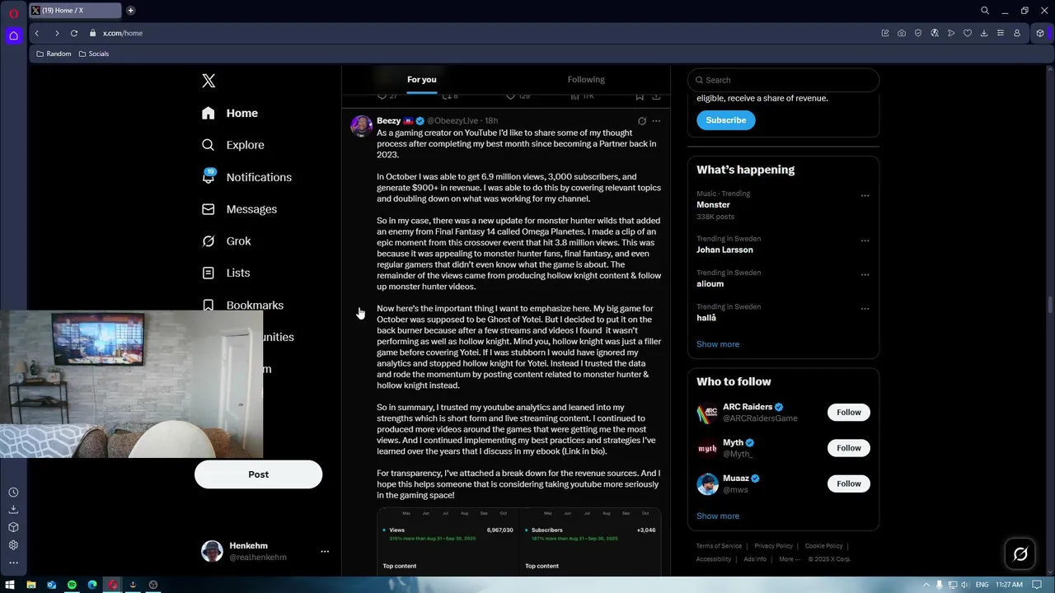Image resolution: width=1055 pixels, height=593 pixels.
Task: Expand the More footer menu
Action: [789, 559]
